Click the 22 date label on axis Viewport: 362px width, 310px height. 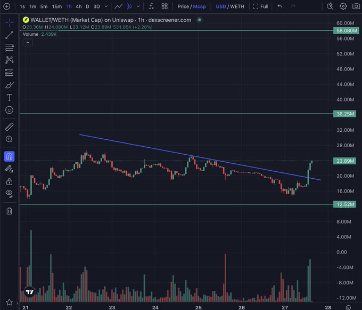[x=69, y=307]
